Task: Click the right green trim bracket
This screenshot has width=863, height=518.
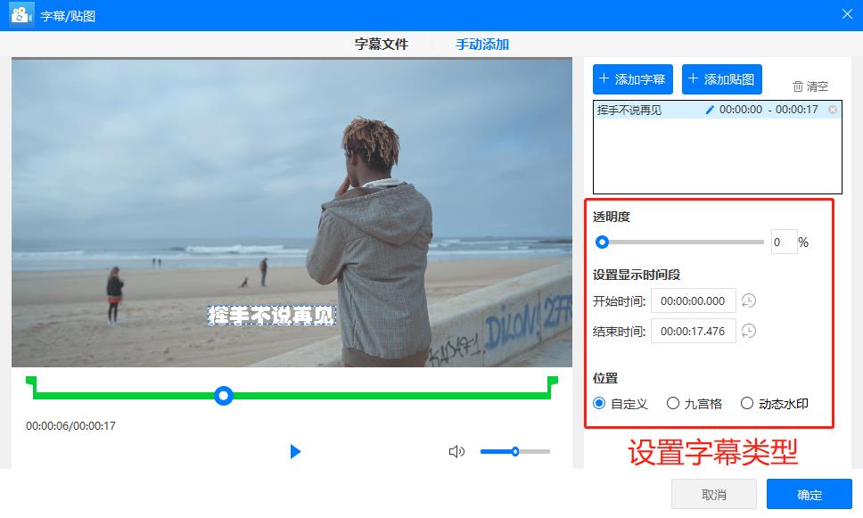Action: pyautogui.click(x=552, y=387)
